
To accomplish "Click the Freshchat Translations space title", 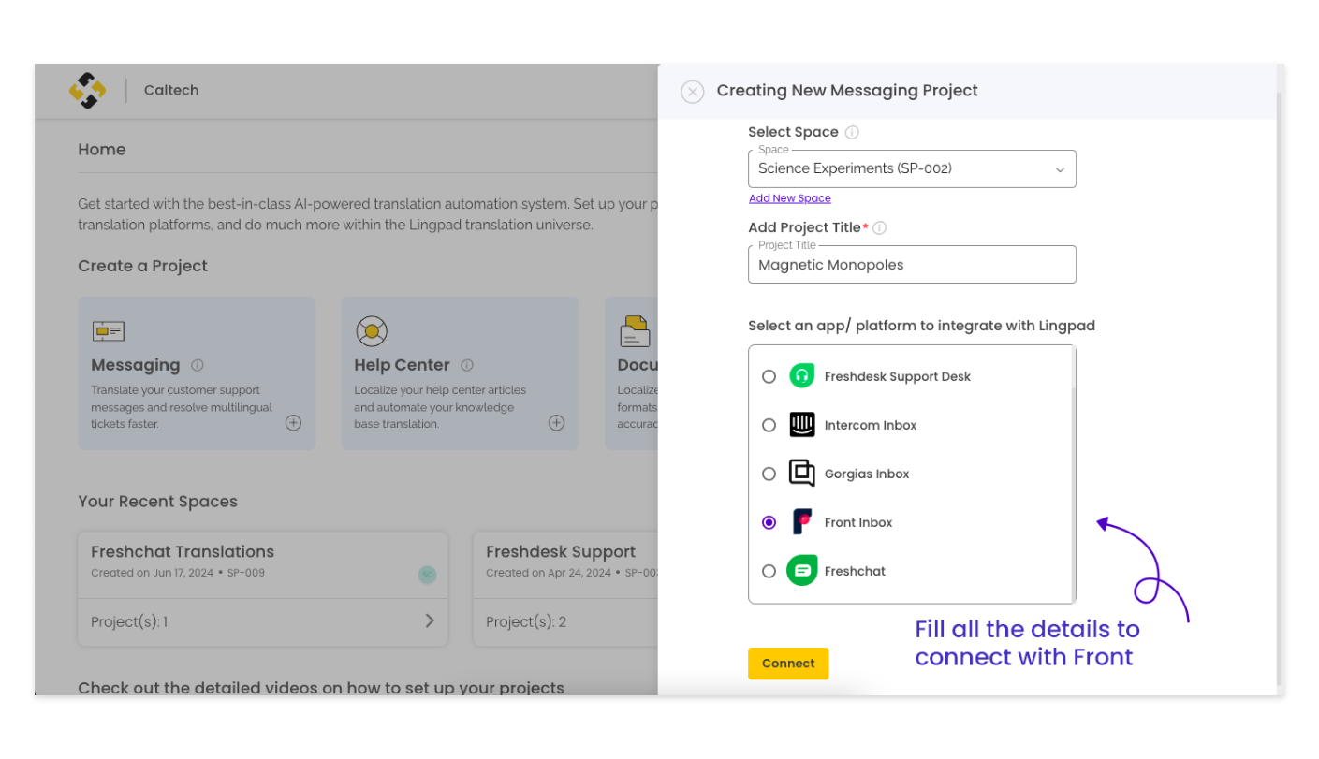I will 183,552.
